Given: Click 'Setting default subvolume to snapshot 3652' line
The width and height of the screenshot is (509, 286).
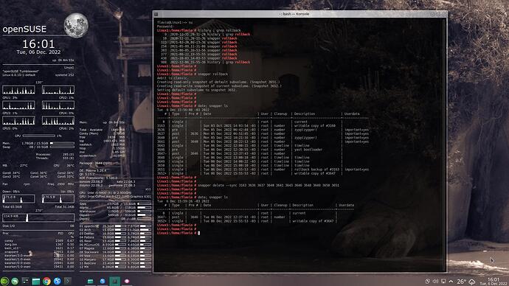Looking at the screenshot, I should tap(197, 90).
